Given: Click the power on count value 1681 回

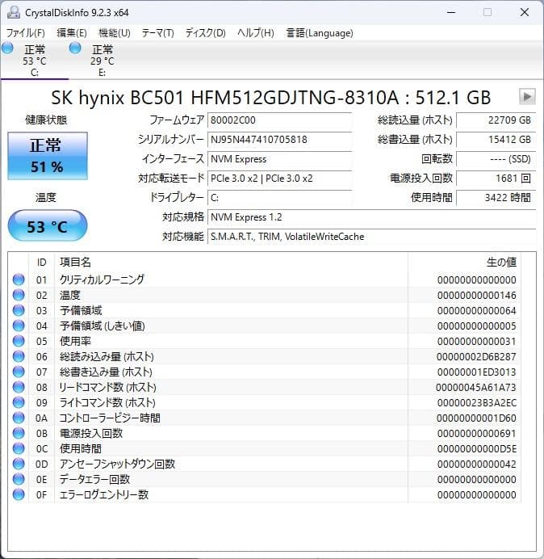Looking at the screenshot, I should tap(496, 179).
